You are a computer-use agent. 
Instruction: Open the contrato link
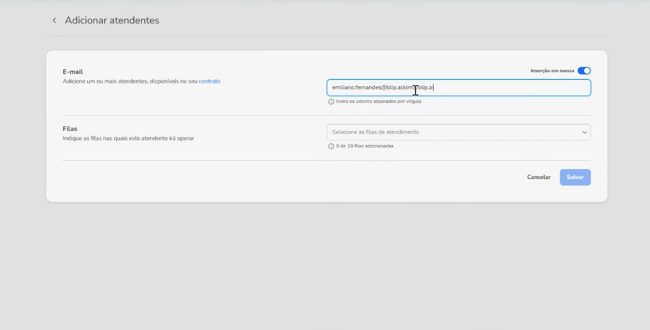209,81
